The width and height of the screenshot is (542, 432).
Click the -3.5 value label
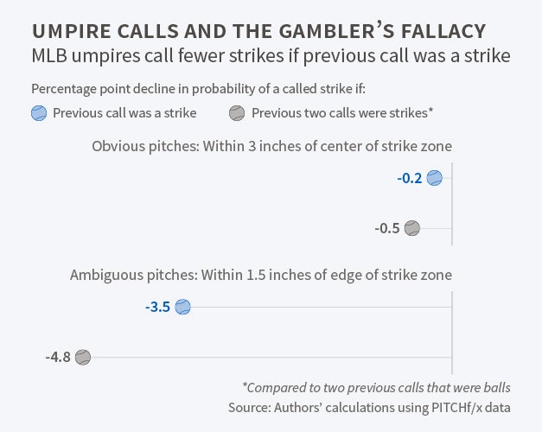click(159, 307)
